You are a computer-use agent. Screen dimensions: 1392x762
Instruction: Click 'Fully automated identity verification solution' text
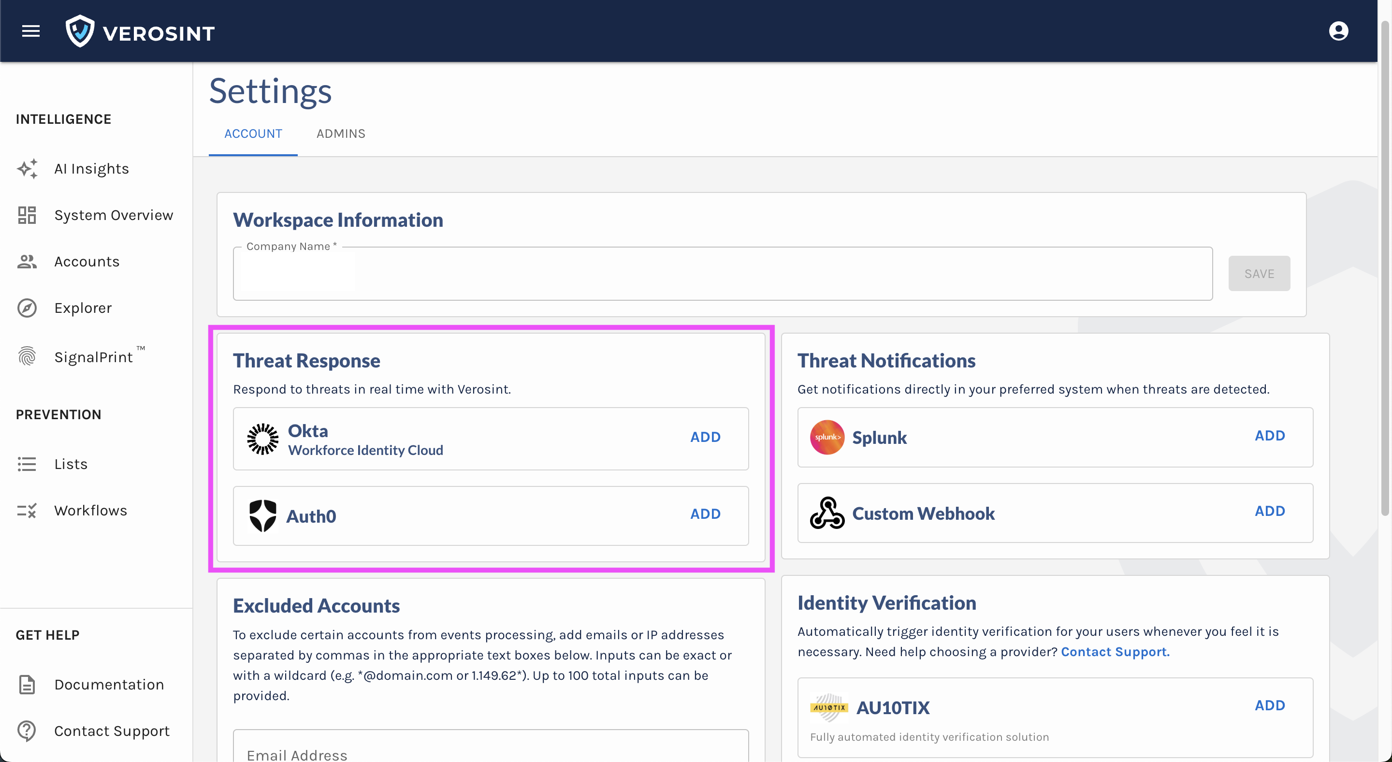coord(929,737)
